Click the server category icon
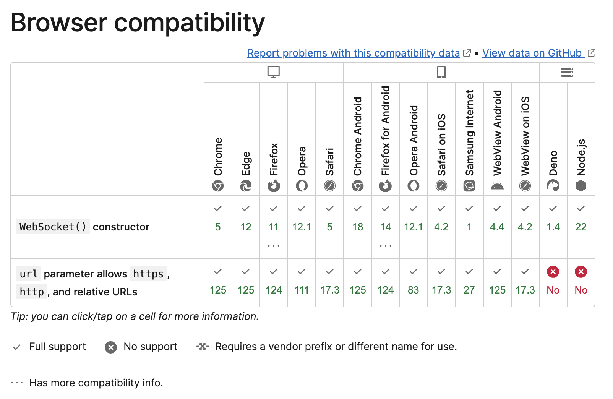 (x=567, y=72)
